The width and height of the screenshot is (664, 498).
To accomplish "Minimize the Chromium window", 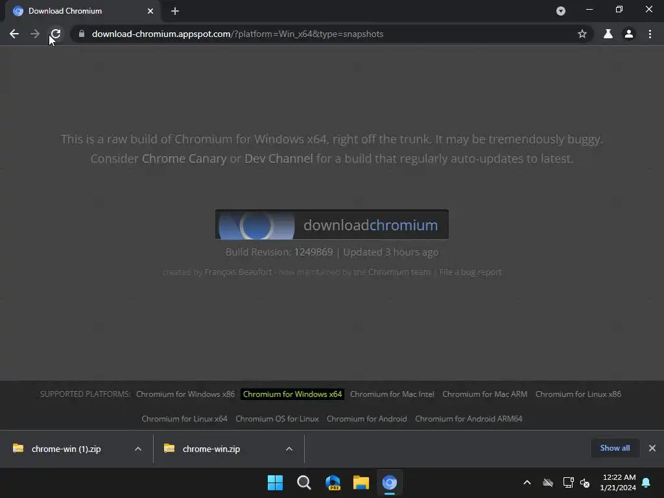I will [589, 9].
